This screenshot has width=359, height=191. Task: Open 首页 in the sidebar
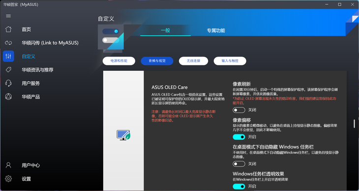(x=27, y=30)
